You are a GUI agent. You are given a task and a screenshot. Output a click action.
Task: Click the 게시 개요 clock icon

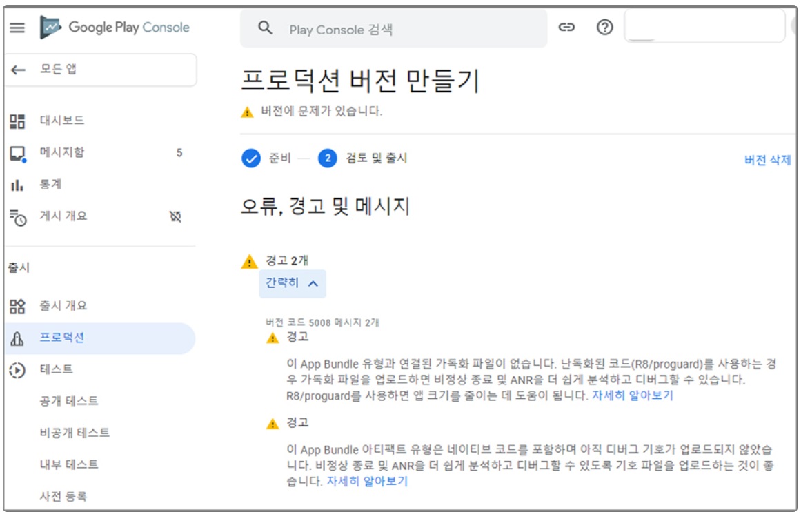pos(18,217)
